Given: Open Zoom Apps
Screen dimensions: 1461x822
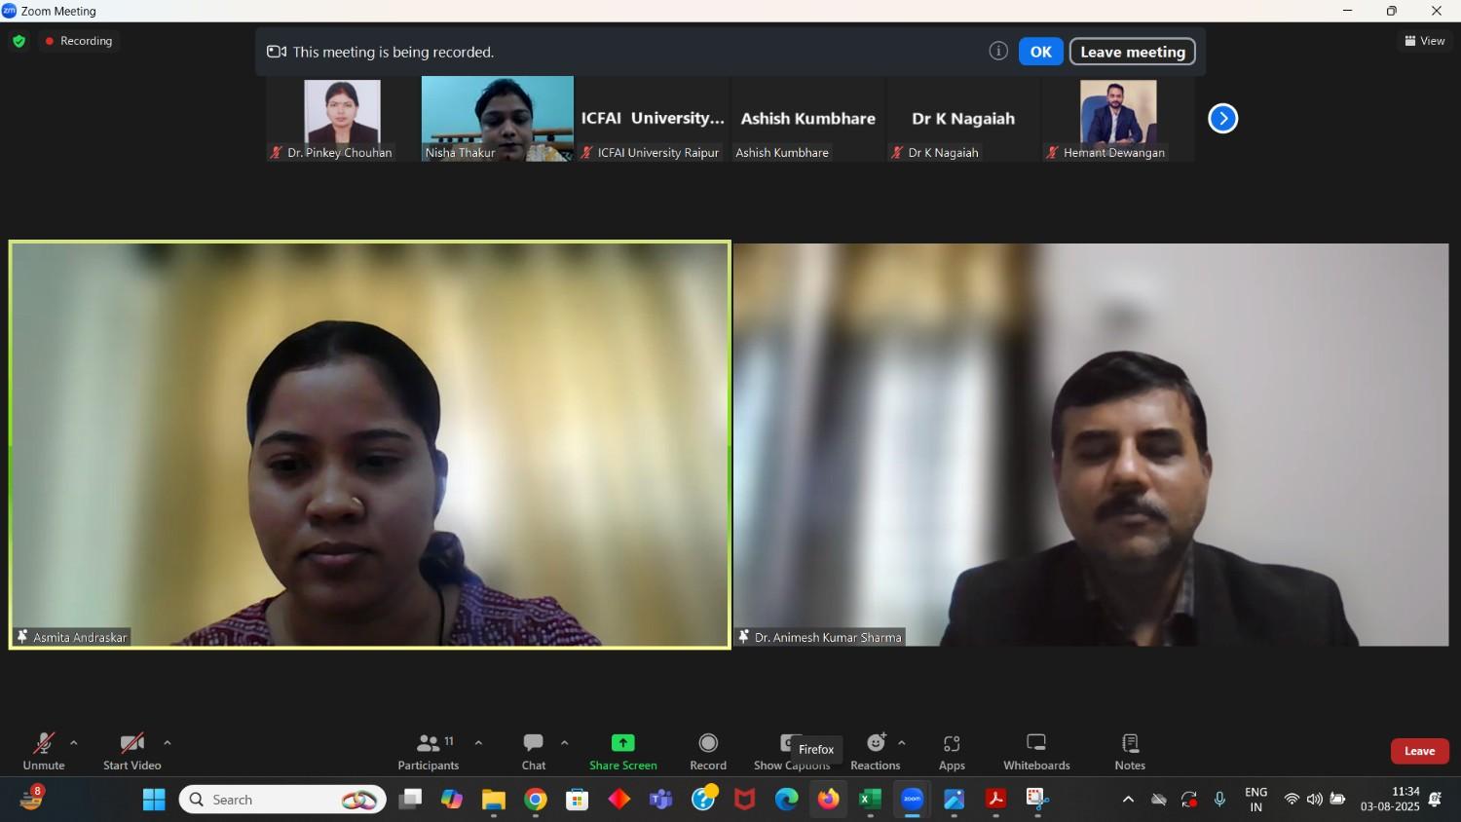Looking at the screenshot, I should [952, 751].
